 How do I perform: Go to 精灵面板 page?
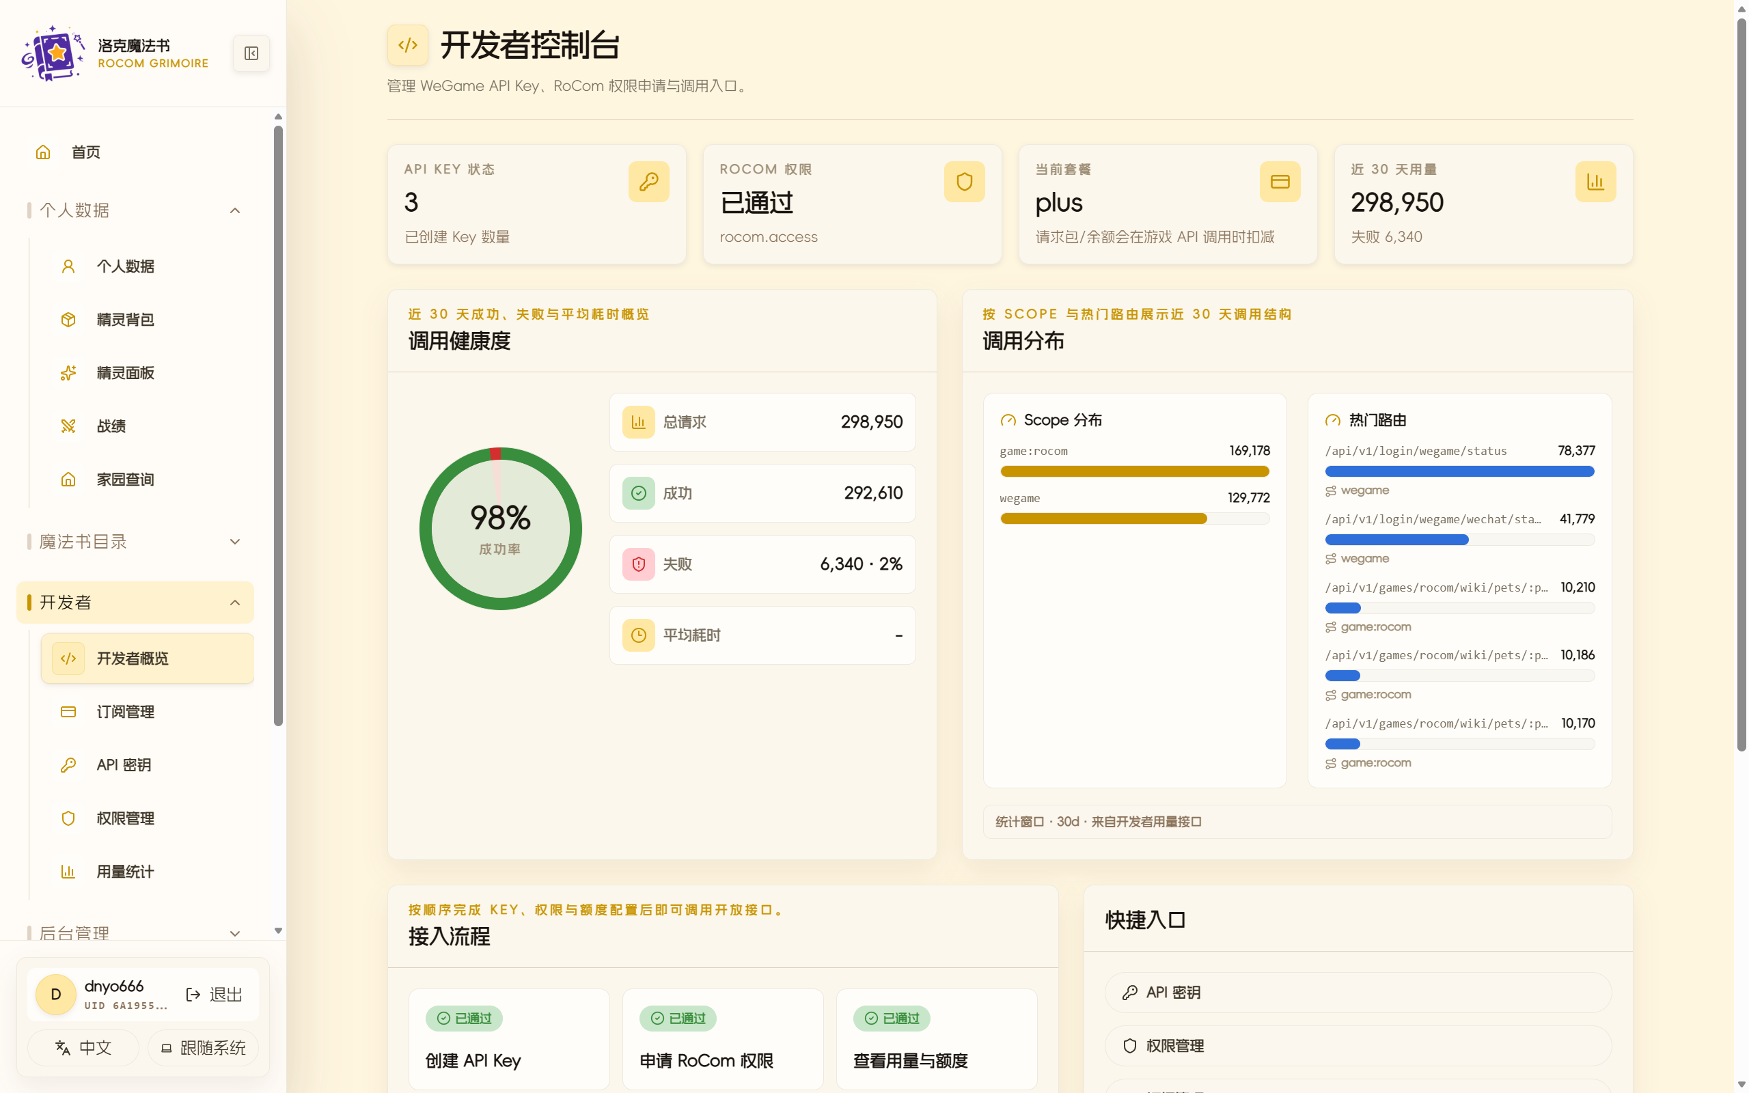click(148, 373)
